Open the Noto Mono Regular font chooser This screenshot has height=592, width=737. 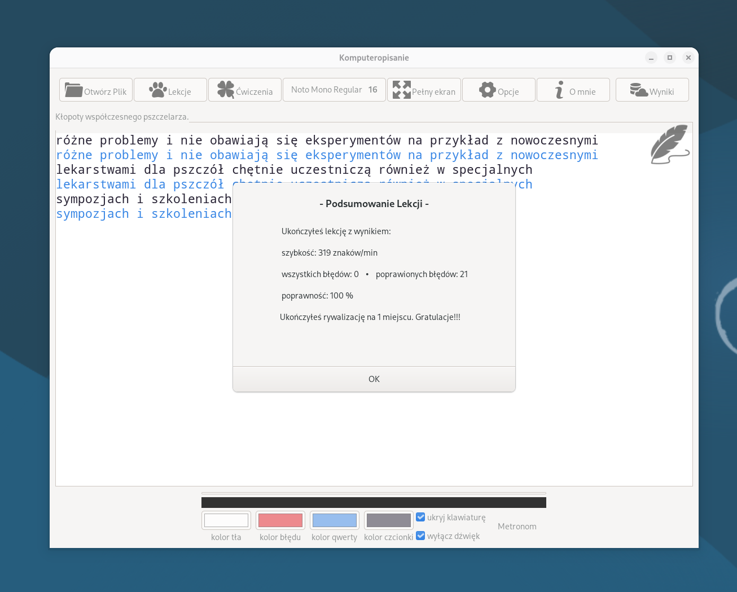point(334,90)
